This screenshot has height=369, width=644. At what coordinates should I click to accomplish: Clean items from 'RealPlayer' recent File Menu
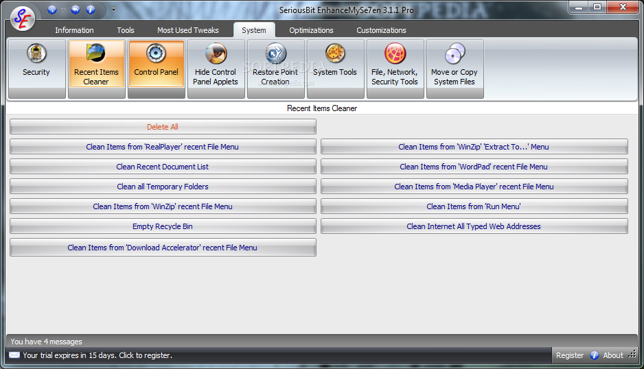point(163,147)
